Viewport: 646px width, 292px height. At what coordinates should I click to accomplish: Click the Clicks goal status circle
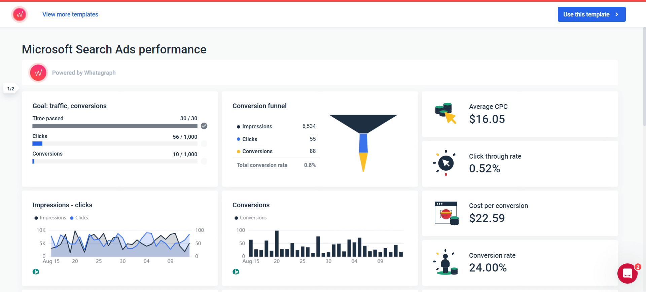[204, 144]
